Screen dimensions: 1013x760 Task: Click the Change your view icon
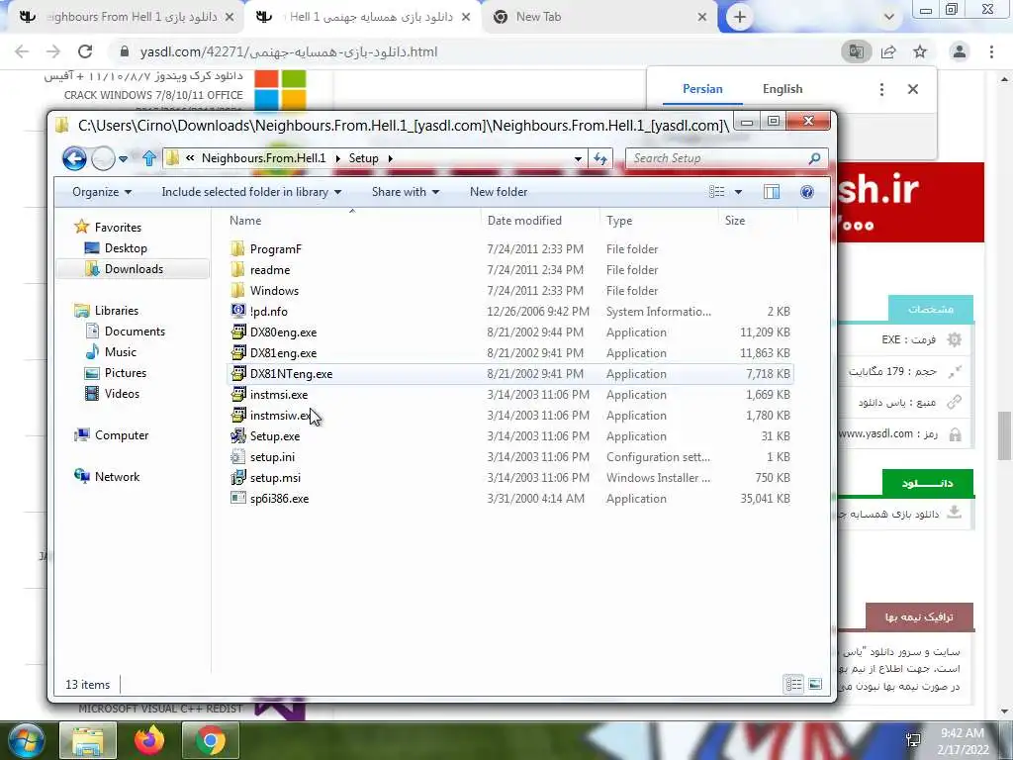716,192
